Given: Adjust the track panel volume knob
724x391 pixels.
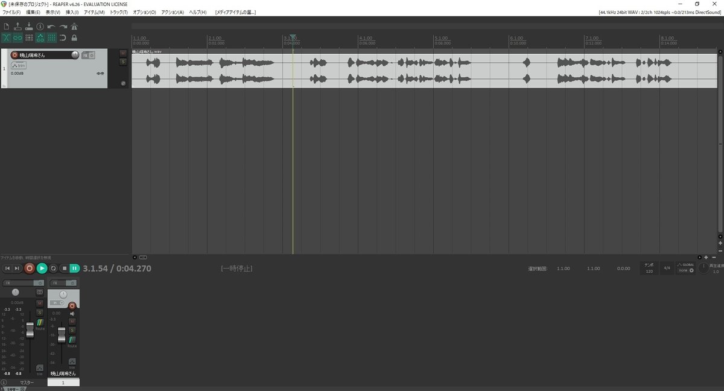Looking at the screenshot, I should (75, 55).
